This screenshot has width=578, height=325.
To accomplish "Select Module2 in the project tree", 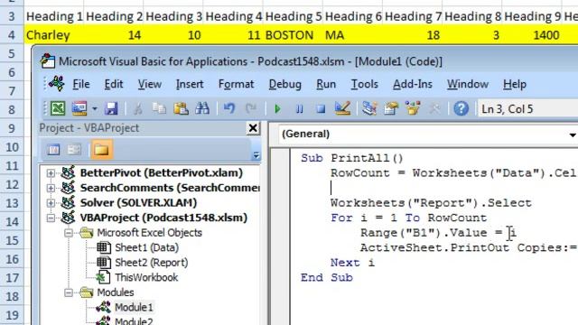I will point(134,321).
